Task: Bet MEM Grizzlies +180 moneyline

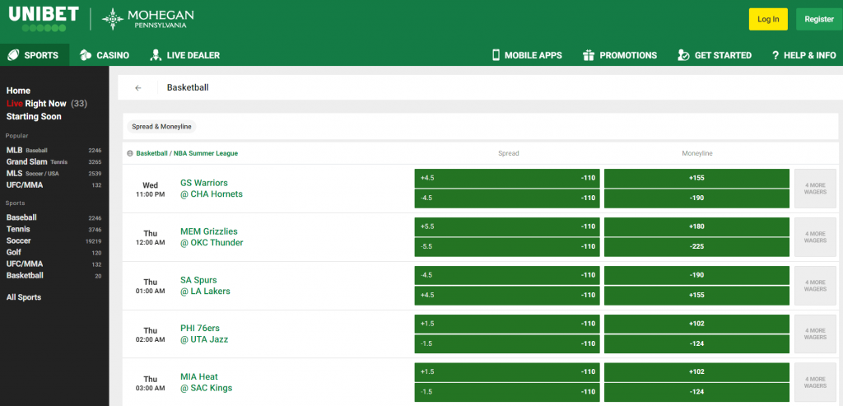Action: [x=696, y=226]
